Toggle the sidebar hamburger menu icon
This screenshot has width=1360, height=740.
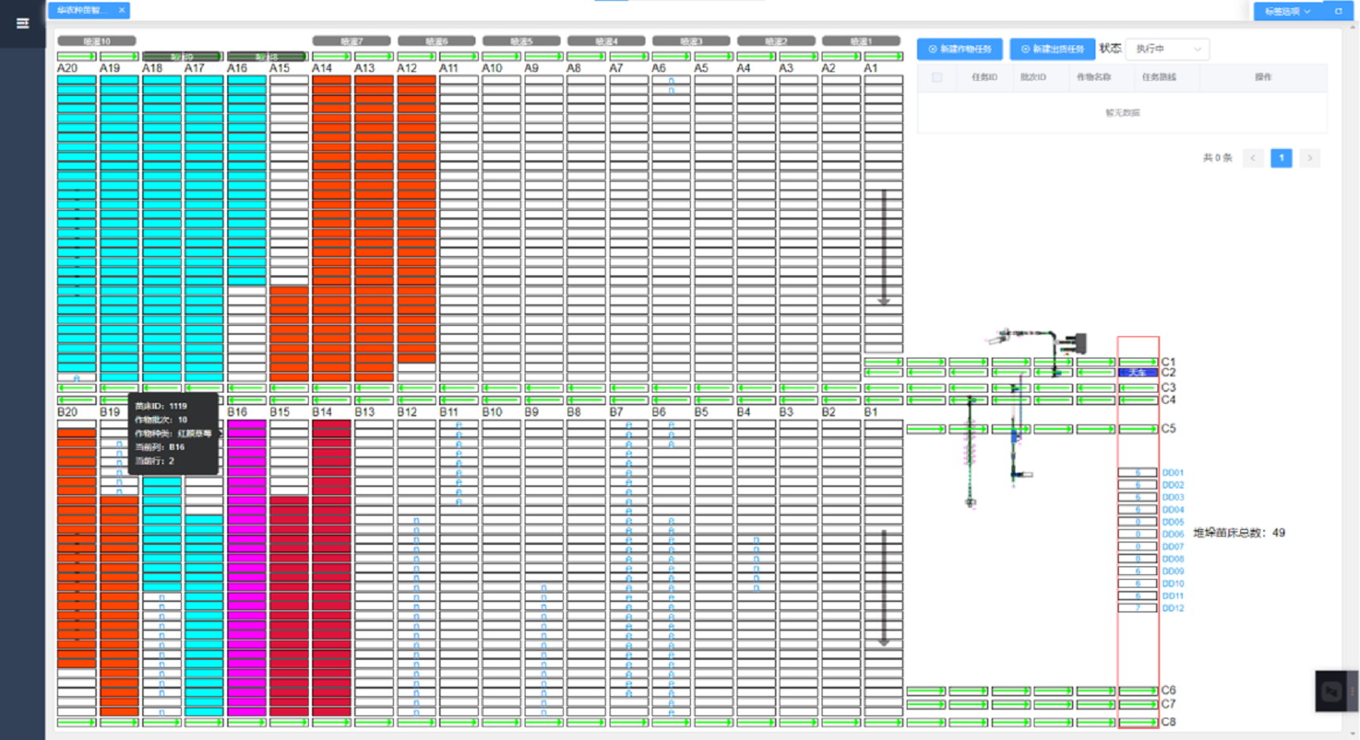(22, 23)
